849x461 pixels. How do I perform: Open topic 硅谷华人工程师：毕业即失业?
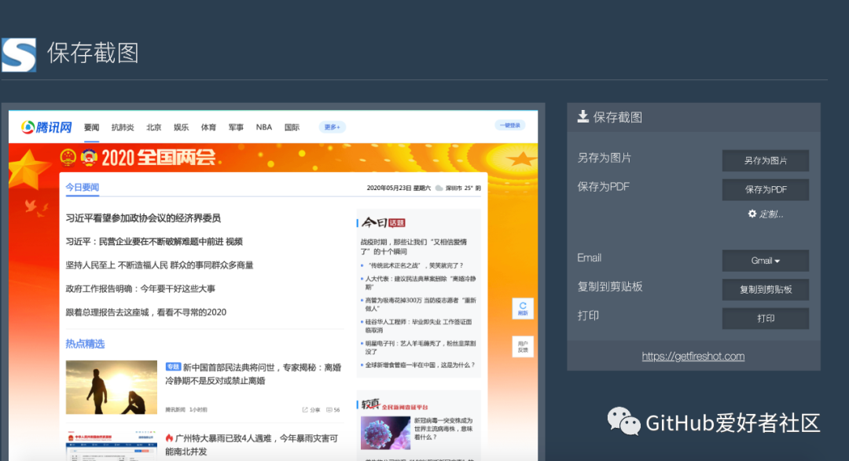418,326
